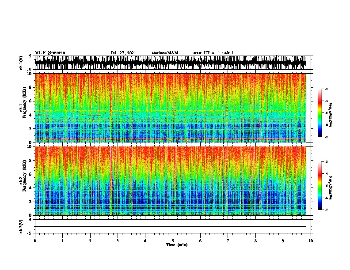
Task: Click the ch.2 colorbar log(PSD) label
Action: coord(331,187)
